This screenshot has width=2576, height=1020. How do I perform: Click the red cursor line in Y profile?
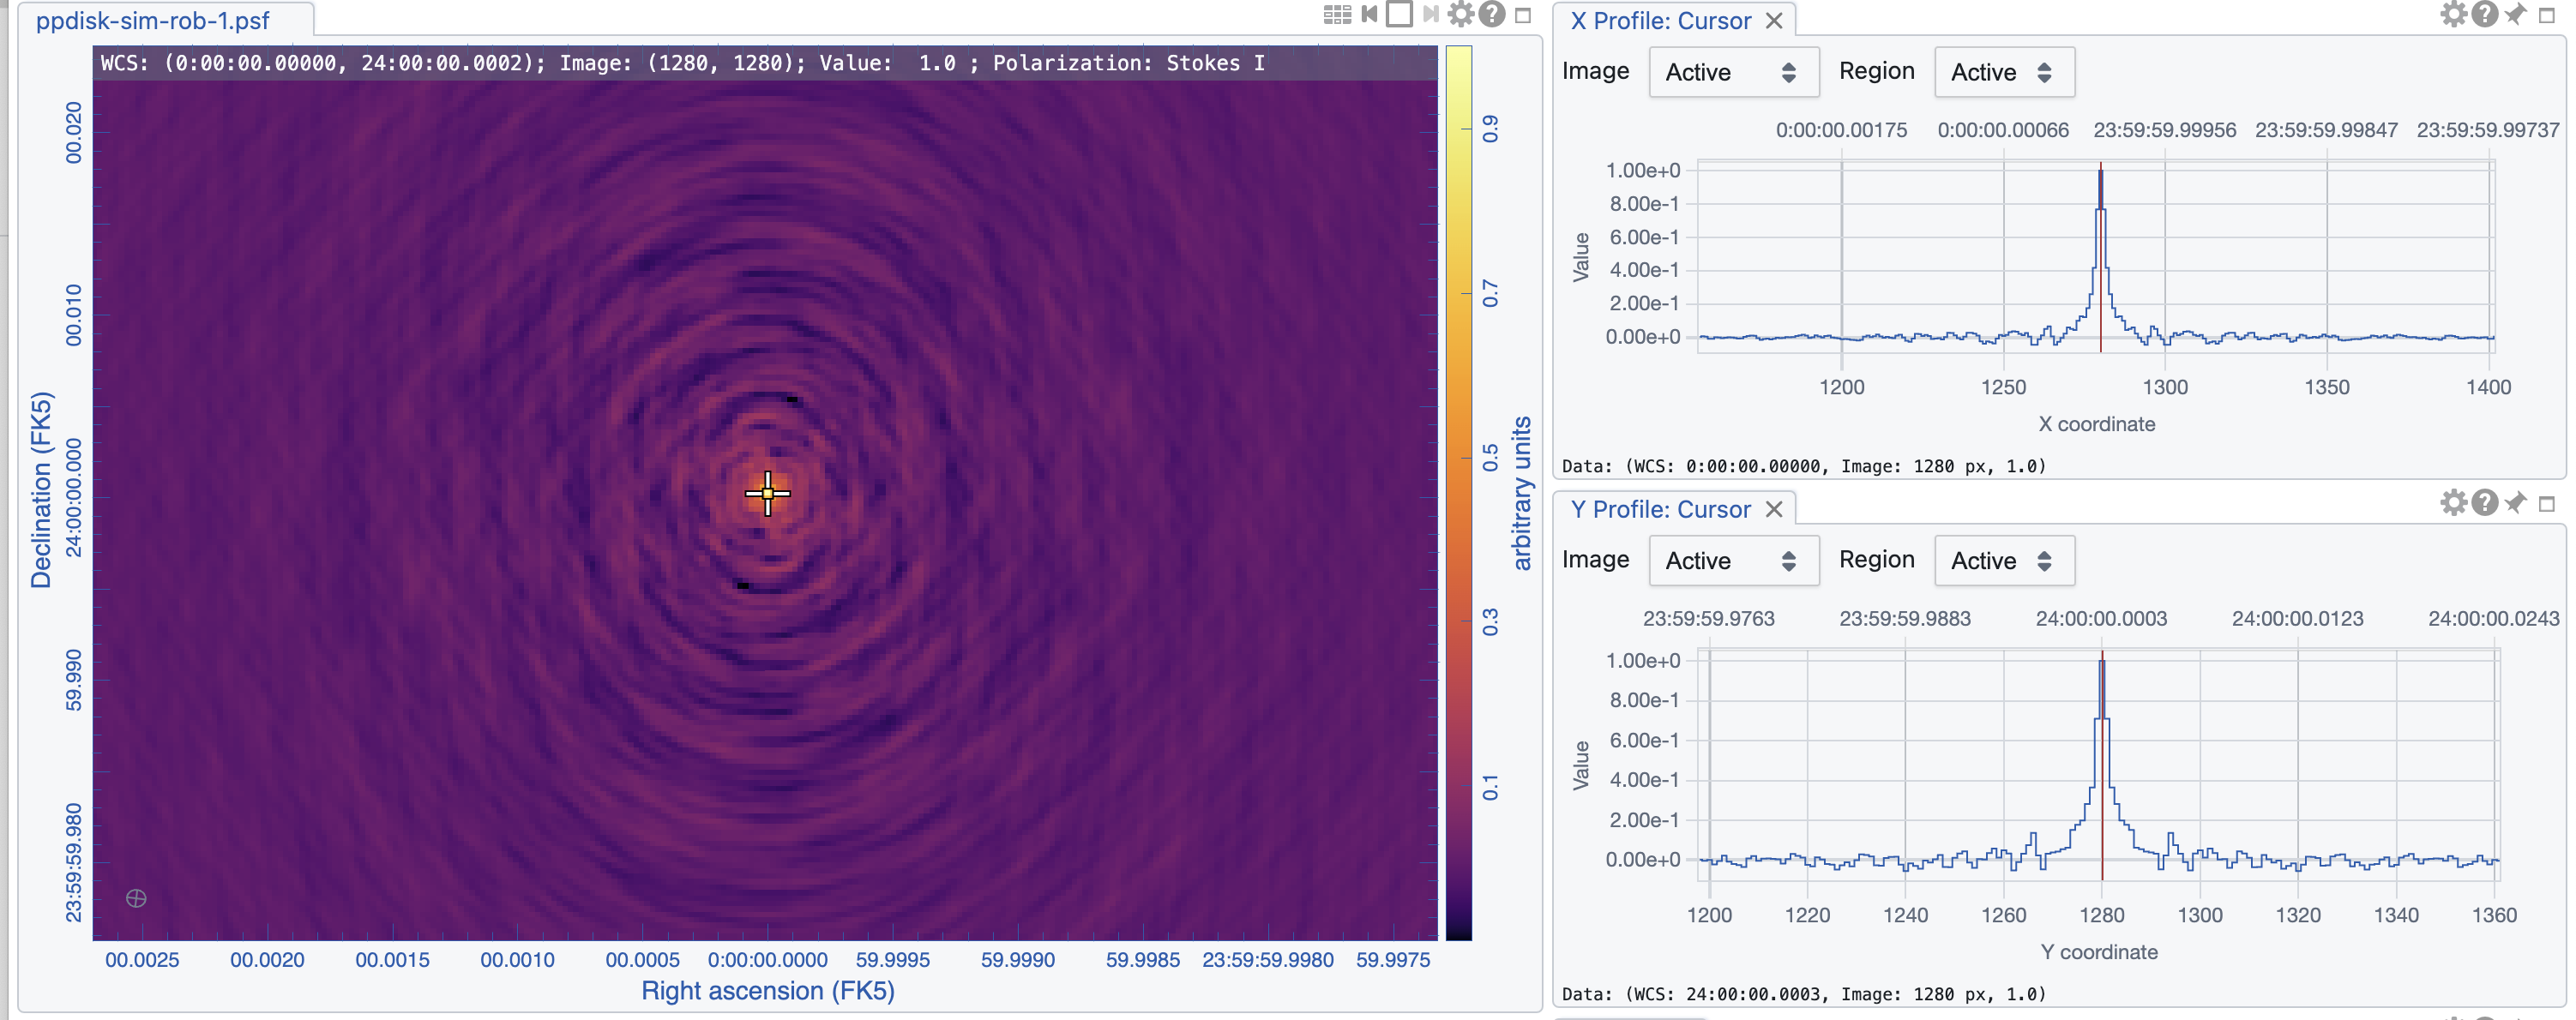pos(2102,765)
